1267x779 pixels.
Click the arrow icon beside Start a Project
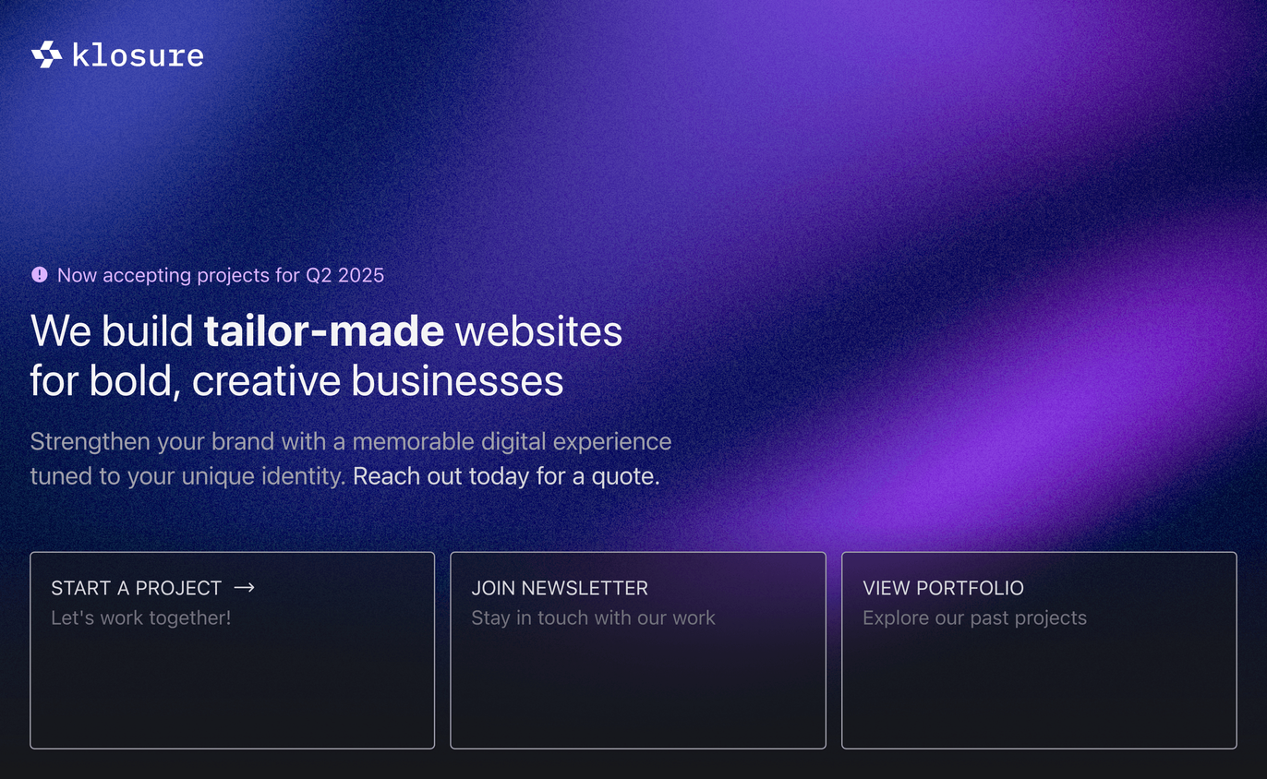tap(244, 588)
